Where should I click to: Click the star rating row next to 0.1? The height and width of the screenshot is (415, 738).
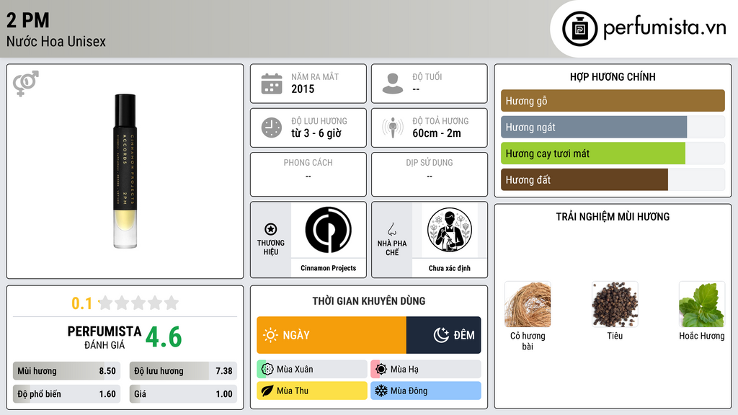tap(139, 303)
